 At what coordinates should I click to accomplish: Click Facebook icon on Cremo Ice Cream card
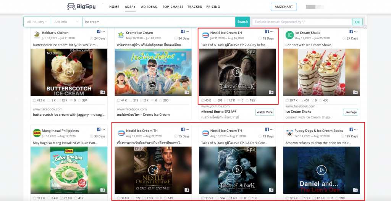pos(183,32)
